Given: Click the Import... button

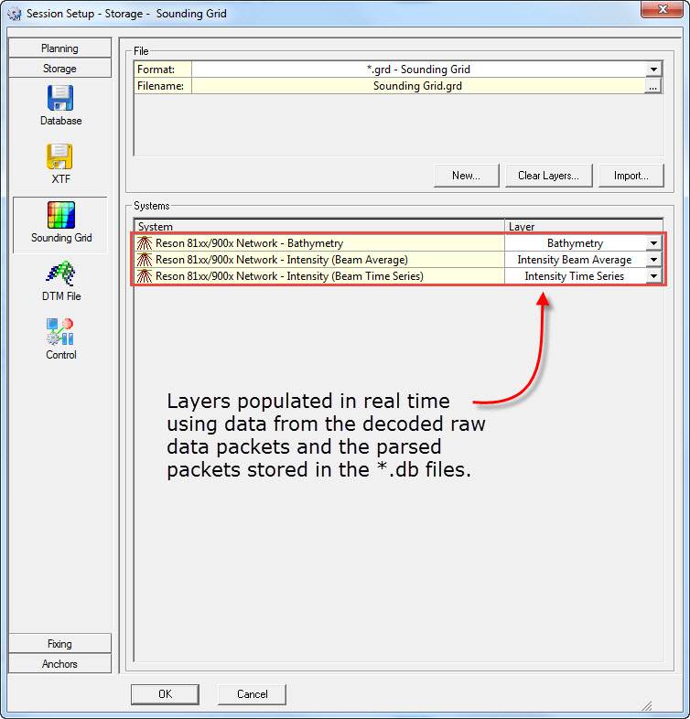Looking at the screenshot, I should 631,176.
